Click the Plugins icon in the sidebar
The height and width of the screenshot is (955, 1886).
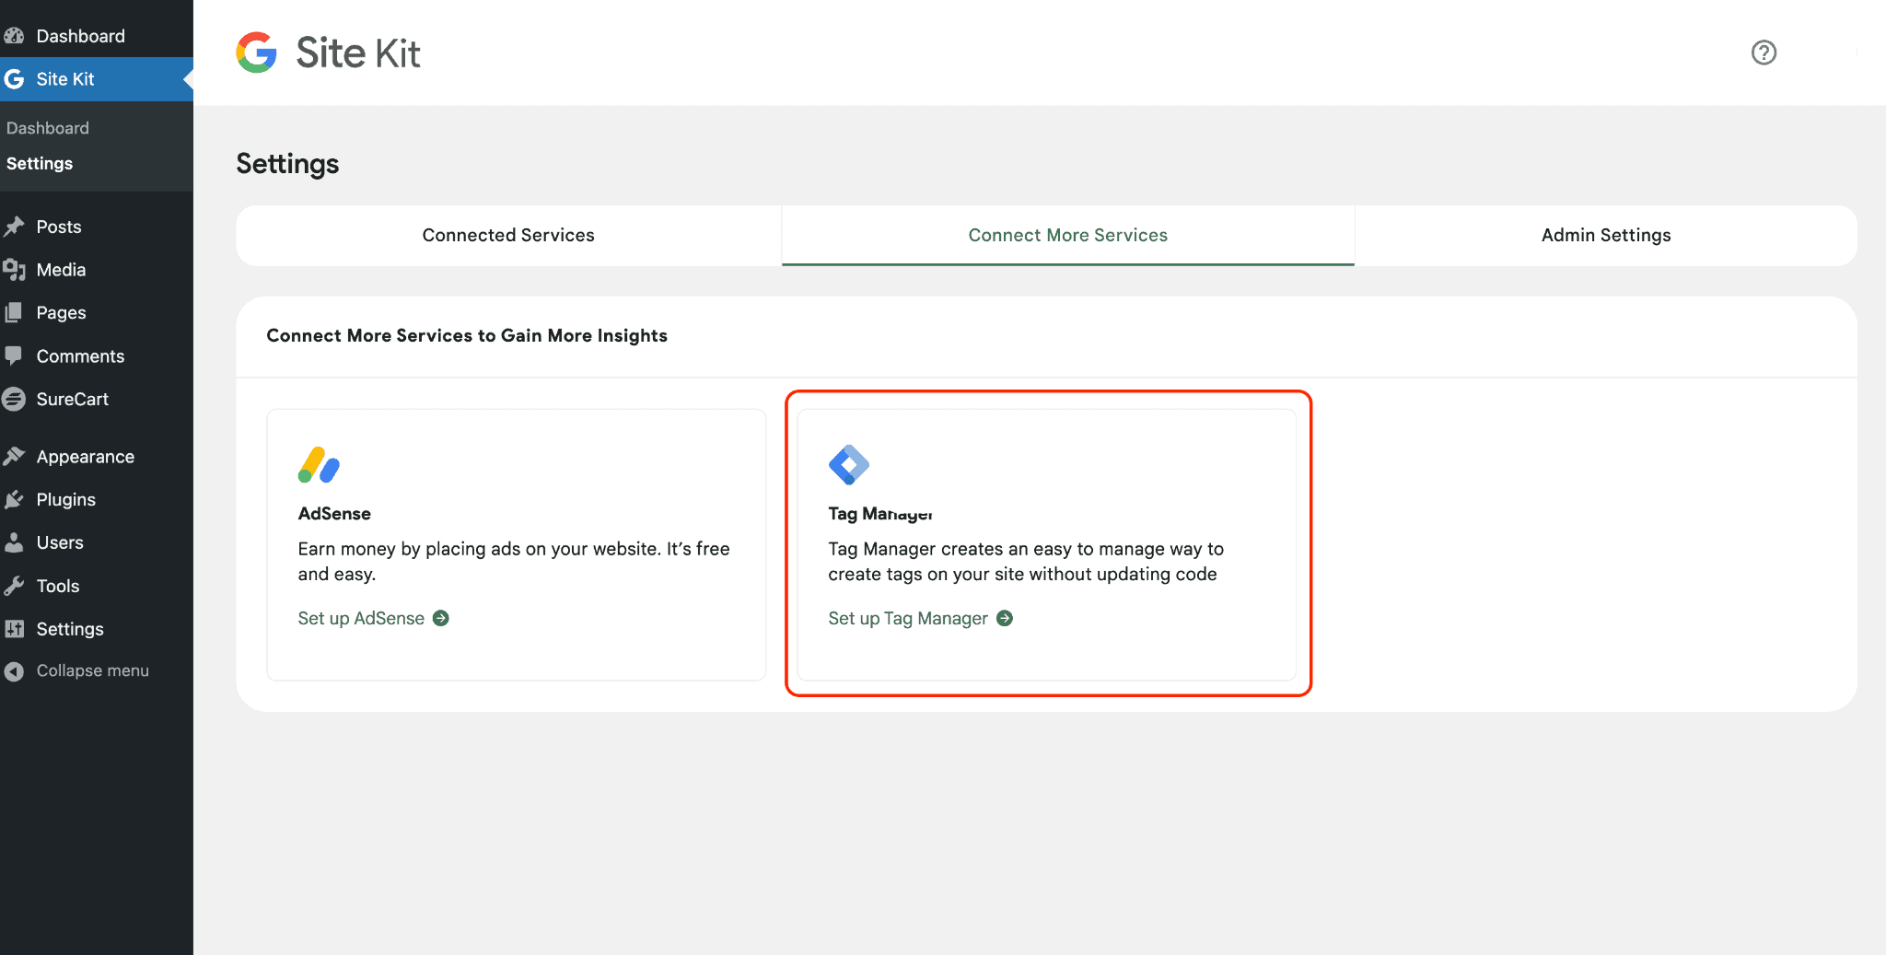(16, 499)
